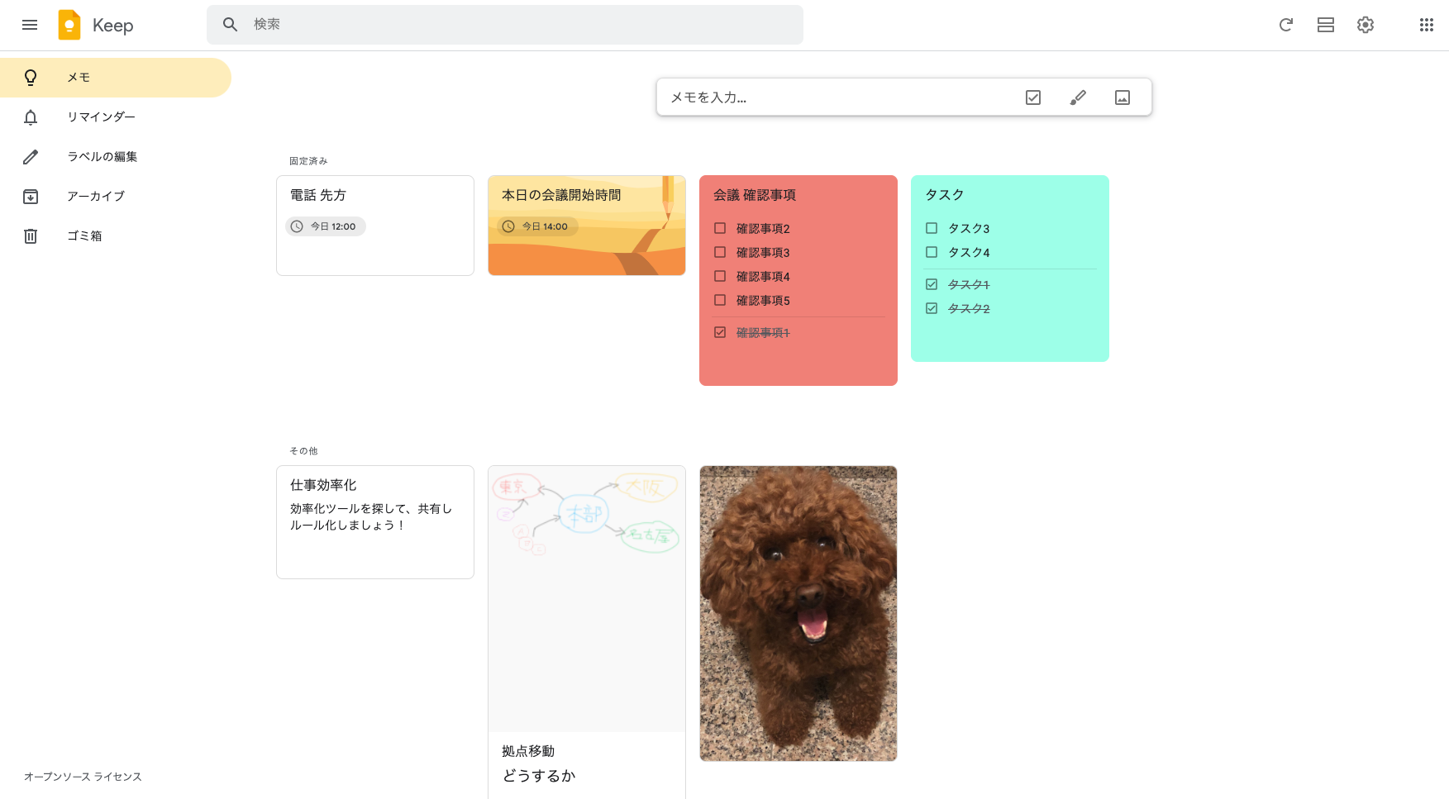Open the Google apps grid icon
Screen dimensions: 1449x799
point(1427,25)
